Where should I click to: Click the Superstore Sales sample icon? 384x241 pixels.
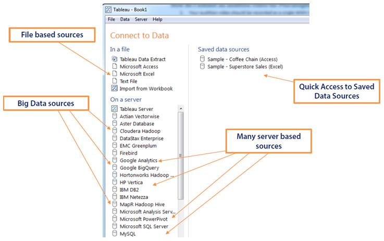202,66
